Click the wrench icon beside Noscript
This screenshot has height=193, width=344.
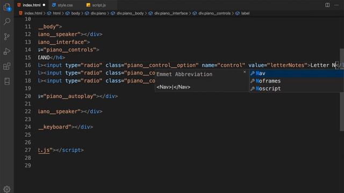[252, 88]
